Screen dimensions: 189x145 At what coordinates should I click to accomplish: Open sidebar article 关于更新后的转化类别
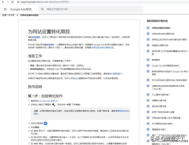(162, 124)
